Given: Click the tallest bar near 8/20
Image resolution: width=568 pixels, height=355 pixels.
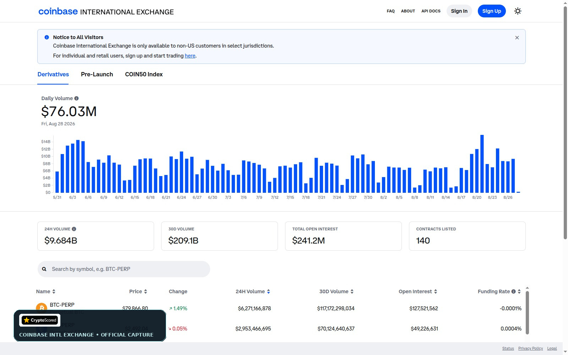Looking at the screenshot, I should point(482,164).
